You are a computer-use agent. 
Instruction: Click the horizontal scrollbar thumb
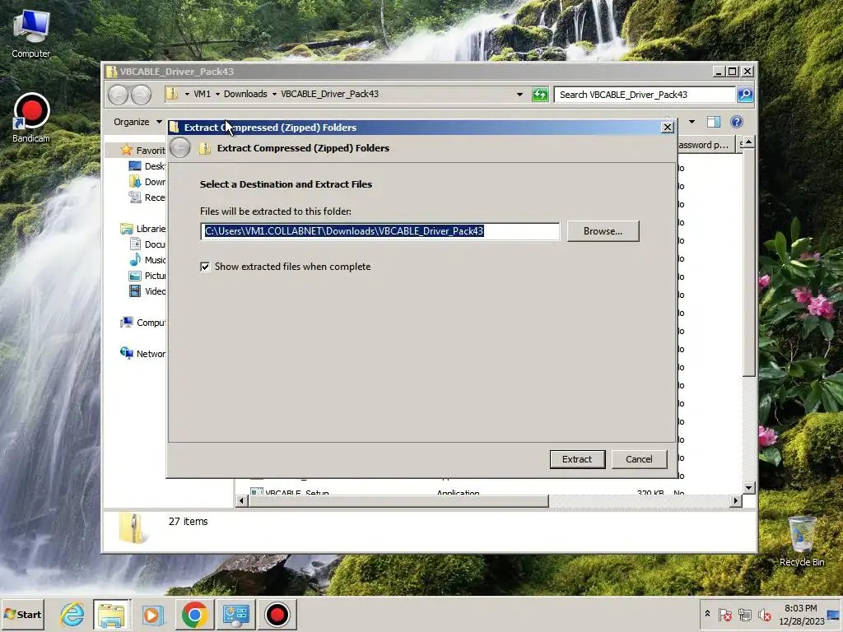(398, 500)
